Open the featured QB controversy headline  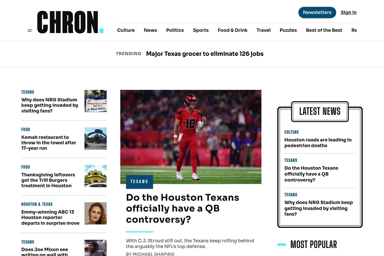pyautogui.click(x=183, y=208)
